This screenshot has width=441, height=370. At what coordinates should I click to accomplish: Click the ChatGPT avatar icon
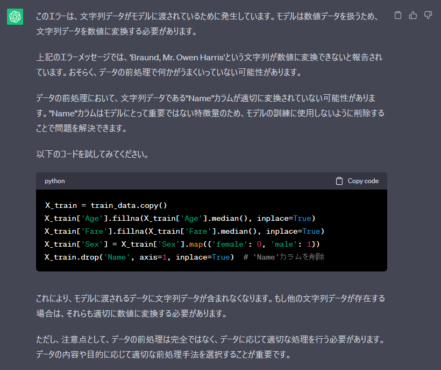[15, 17]
